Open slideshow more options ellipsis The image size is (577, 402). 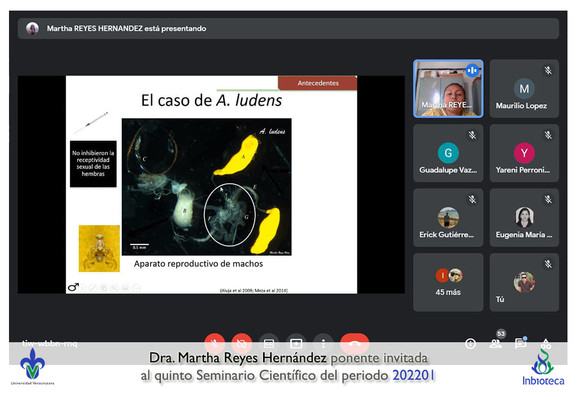136,288
